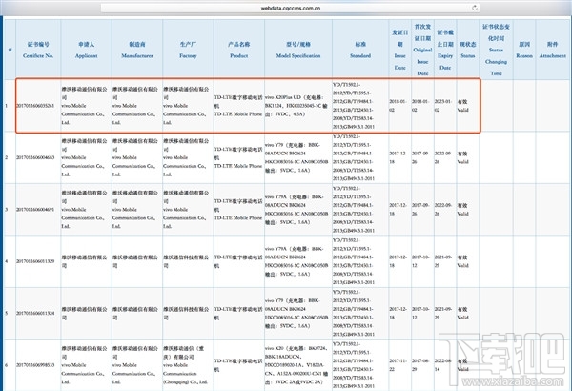Click the Model Specification column header
Viewport: 572px width, 391px height.
298,50
